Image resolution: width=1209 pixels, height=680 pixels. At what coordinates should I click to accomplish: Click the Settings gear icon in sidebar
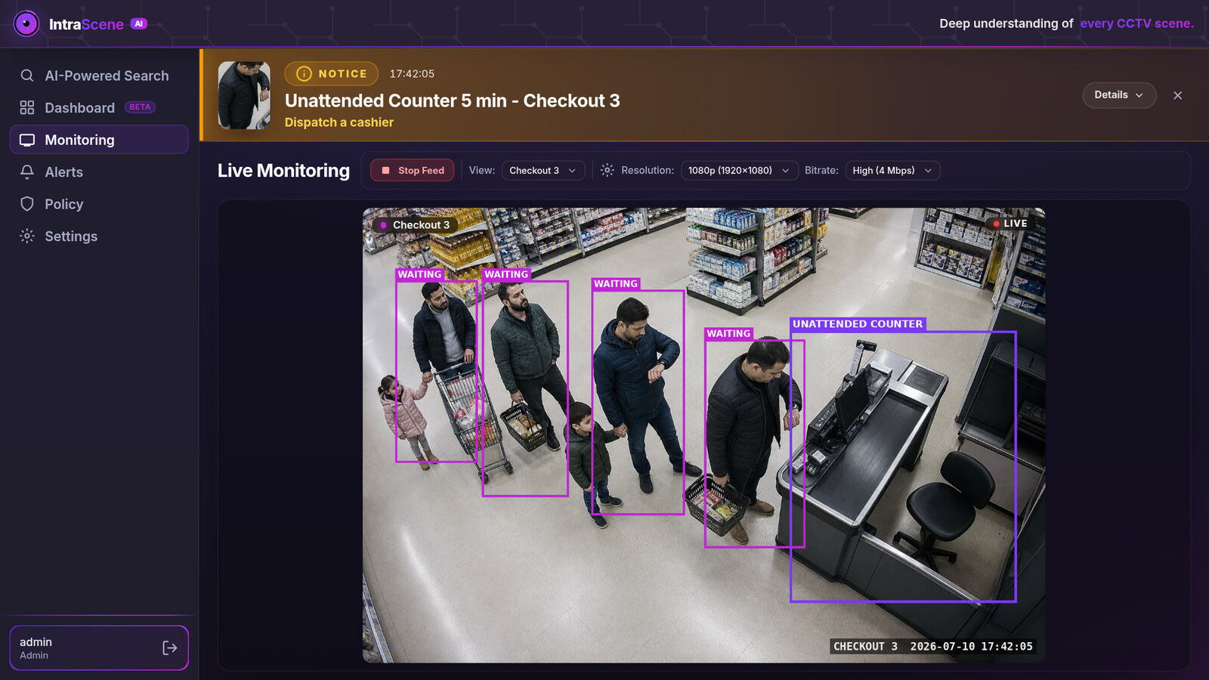27,236
